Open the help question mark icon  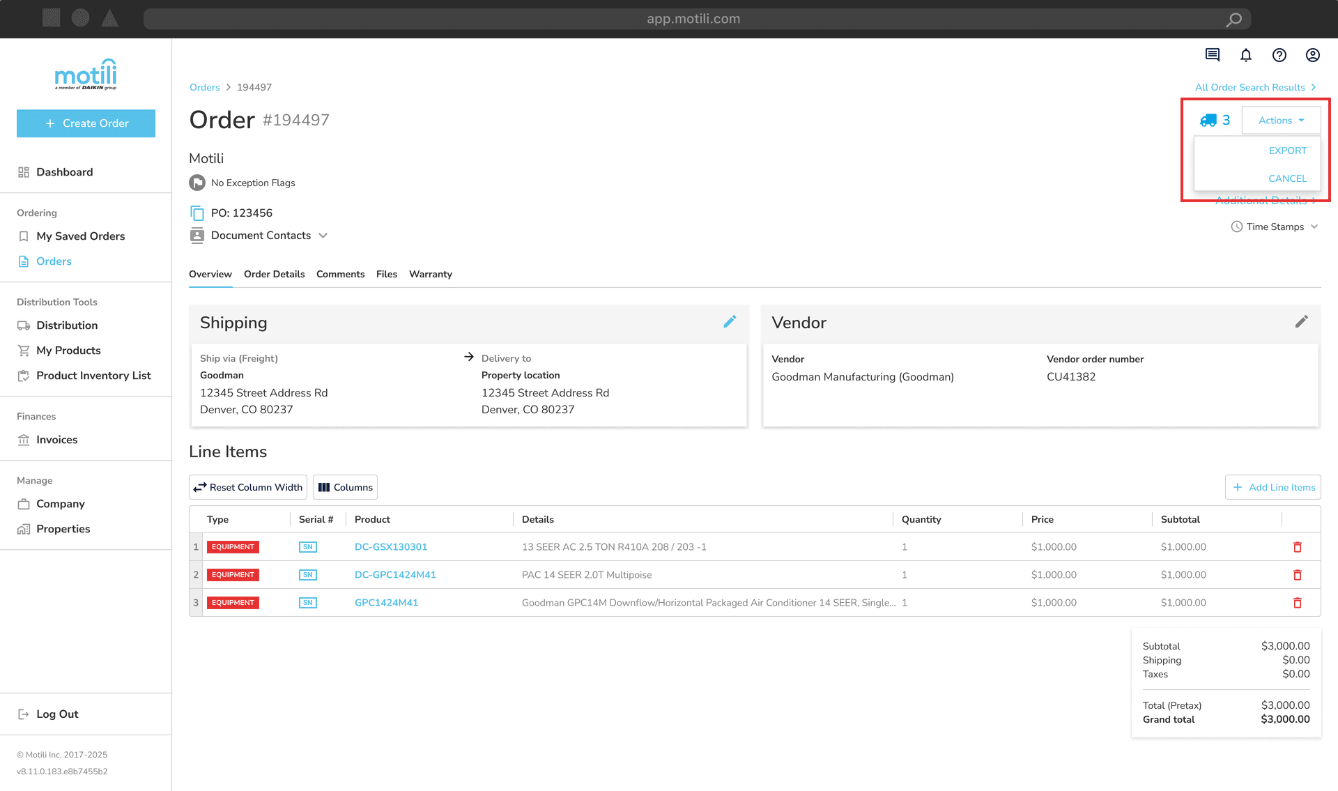[x=1279, y=55]
